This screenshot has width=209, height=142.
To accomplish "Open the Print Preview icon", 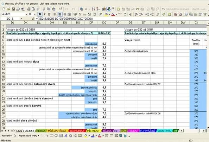I will [x=33, y=9].
